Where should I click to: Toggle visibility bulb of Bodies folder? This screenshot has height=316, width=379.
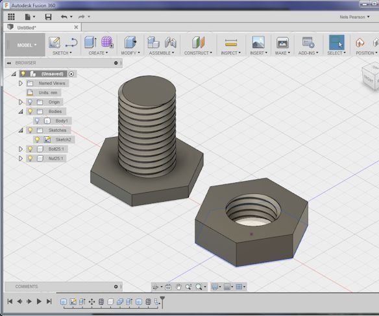(30, 111)
